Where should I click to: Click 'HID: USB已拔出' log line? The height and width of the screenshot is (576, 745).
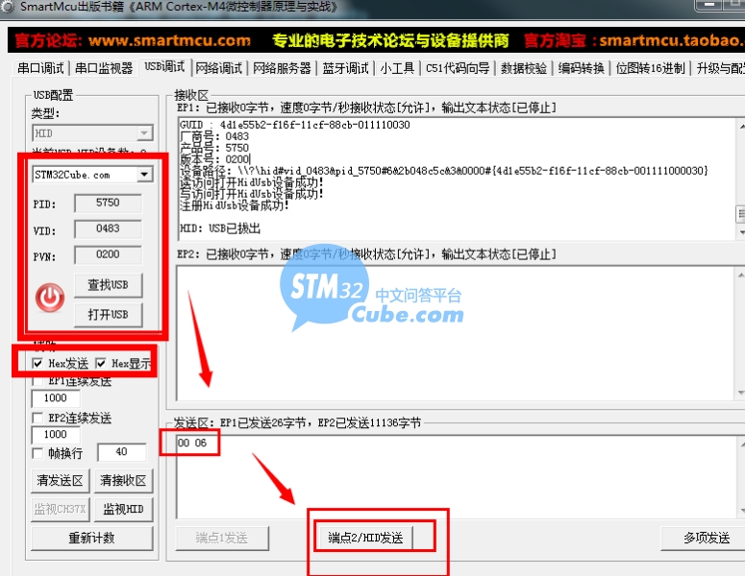point(220,228)
